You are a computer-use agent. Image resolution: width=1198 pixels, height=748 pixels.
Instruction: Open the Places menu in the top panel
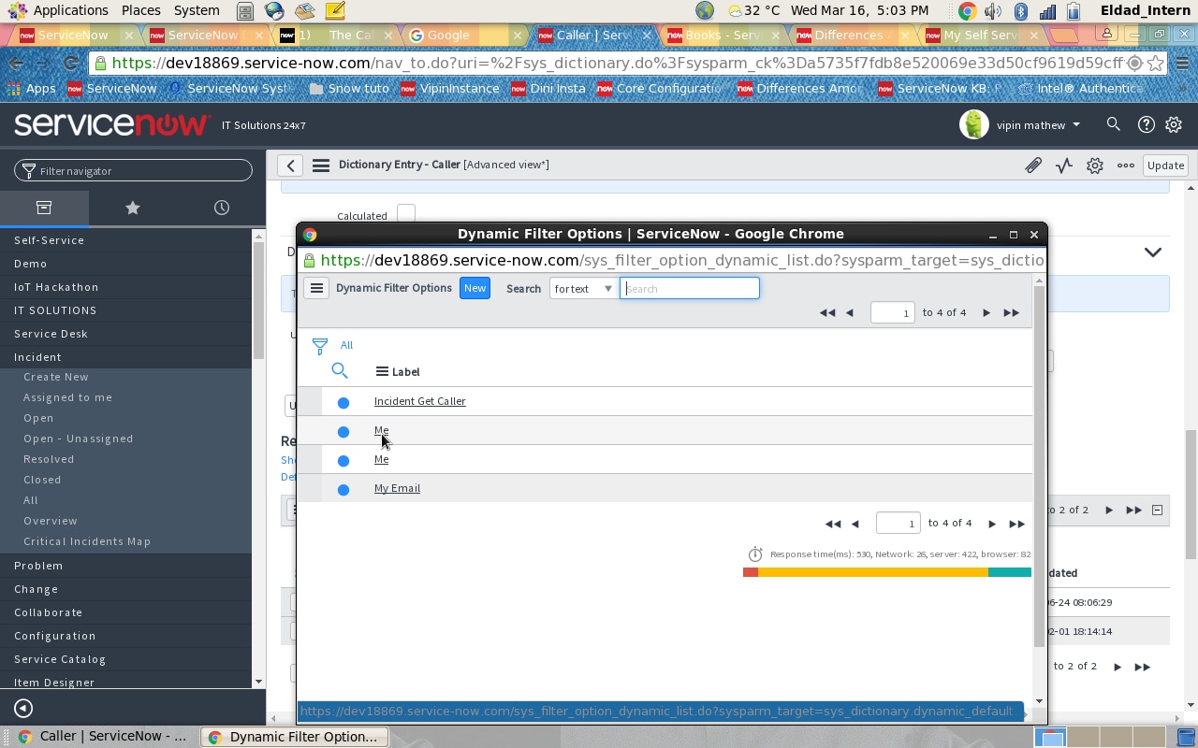(140, 10)
